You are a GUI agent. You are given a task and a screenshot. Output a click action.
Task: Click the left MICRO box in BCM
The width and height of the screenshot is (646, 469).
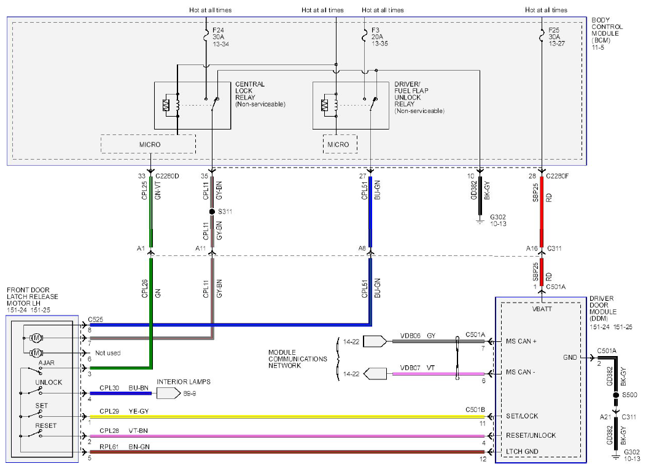pyautogui.click(x=149, y=144)
